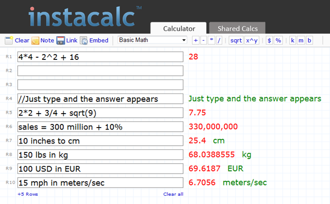Click the R6 row label

9,127
